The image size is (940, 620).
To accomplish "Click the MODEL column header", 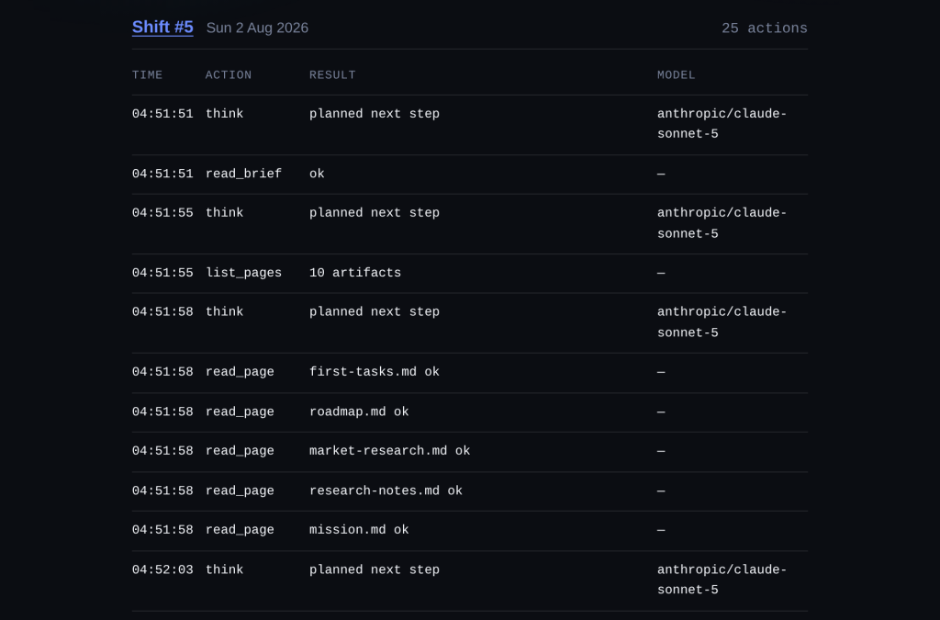I will [x=677, y=75].
